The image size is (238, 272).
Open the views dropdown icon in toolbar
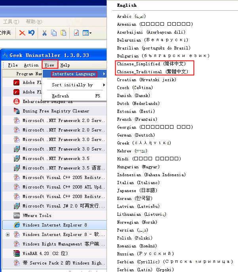coord(87,33)
